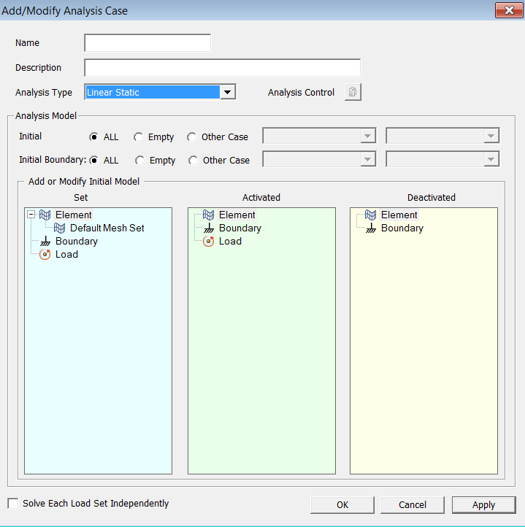Click the Name input field
Viewport: 525px width, 527px height.
pyautogui.click(x=147, y=43)
